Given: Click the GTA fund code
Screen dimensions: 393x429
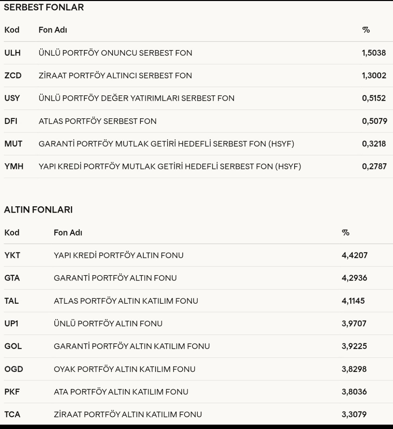Looking at the screenshot, I should pos(12,278).
